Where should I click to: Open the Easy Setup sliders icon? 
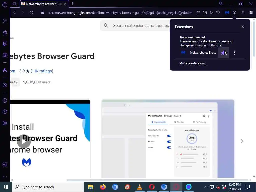click(251, 13)
